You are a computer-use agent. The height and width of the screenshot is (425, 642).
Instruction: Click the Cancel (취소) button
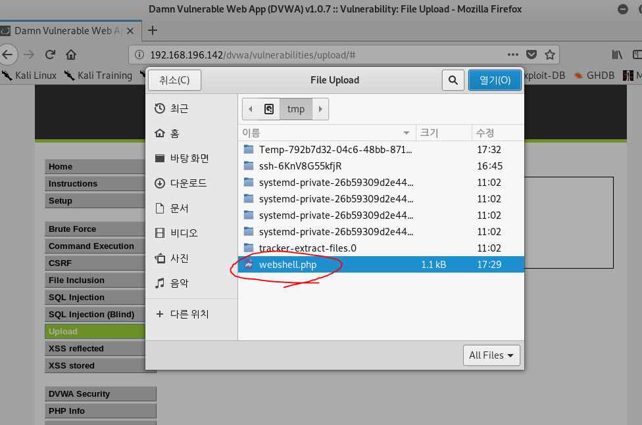174,80
